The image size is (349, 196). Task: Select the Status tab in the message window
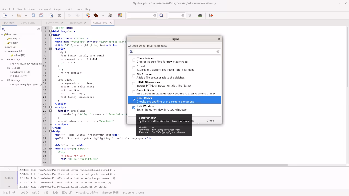8,178
